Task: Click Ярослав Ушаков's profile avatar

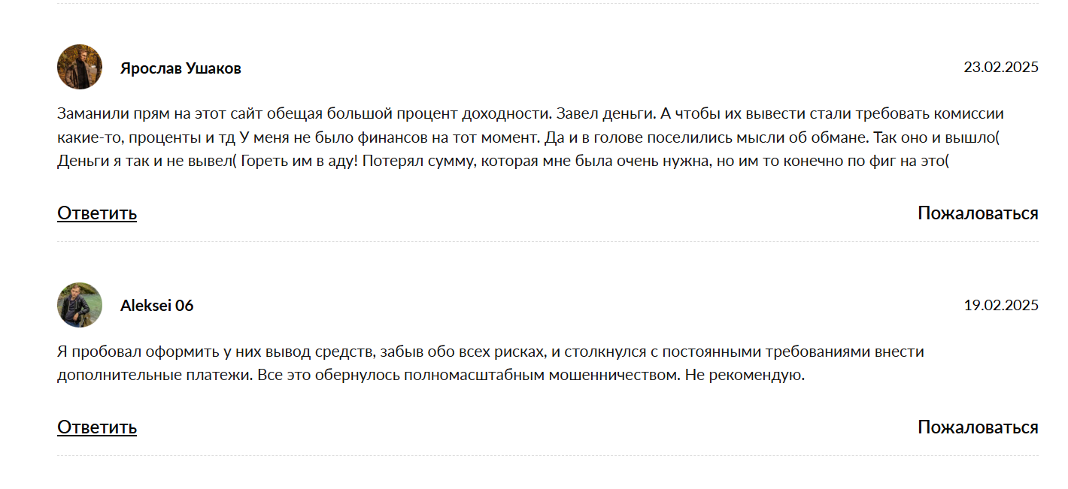Action: click(x=80, y=67)
